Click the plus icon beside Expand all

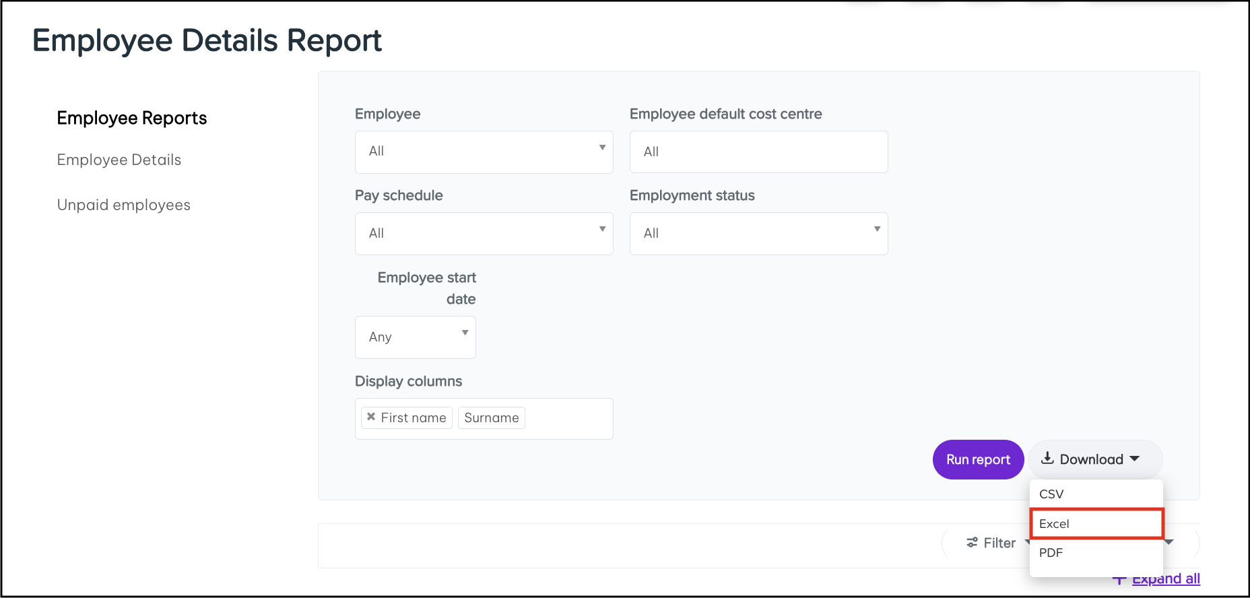(x=1119, y=579)
